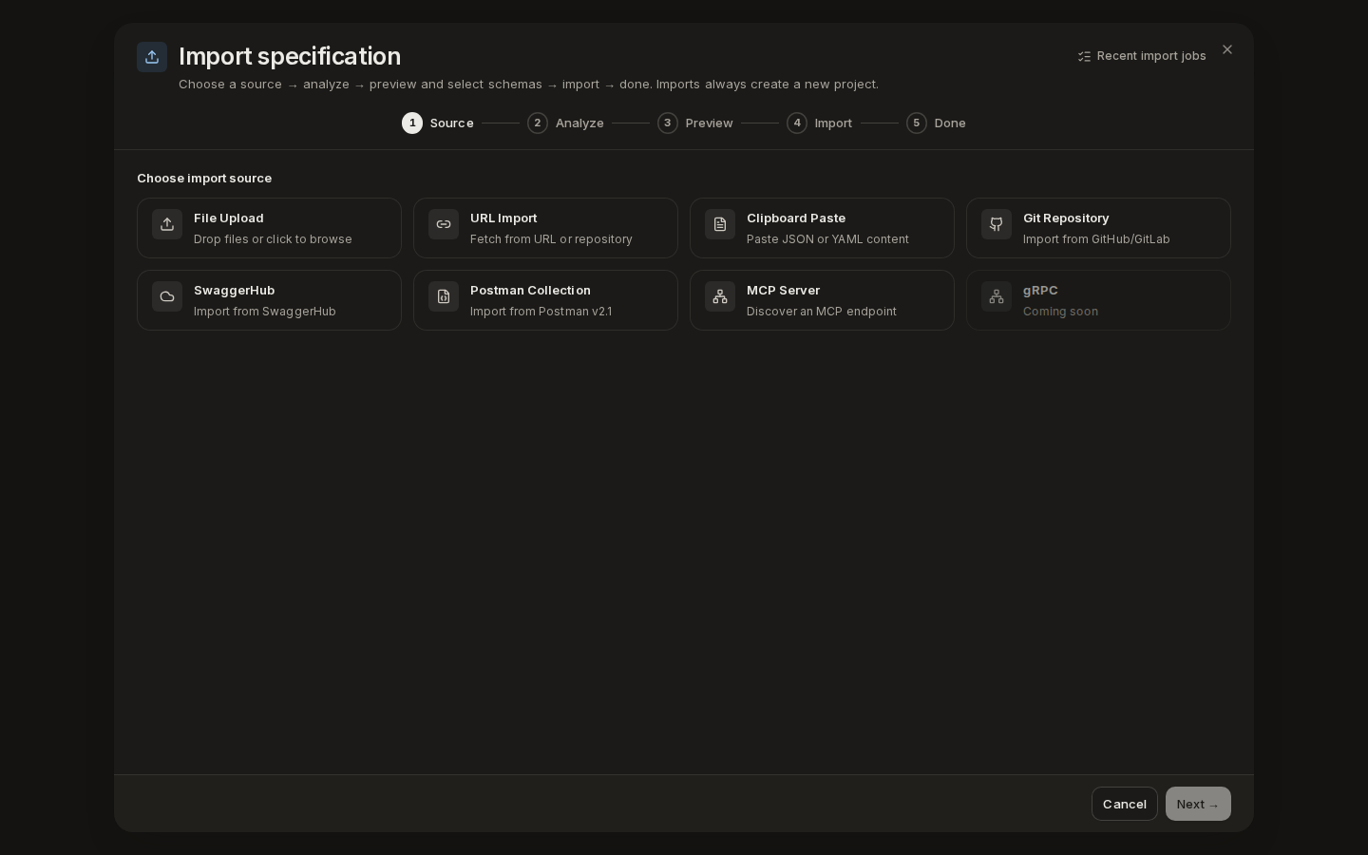Choose the MCP Server source label
Image resolution: width=1368 pixels, height=855 pixels.
tap(784, 290)
